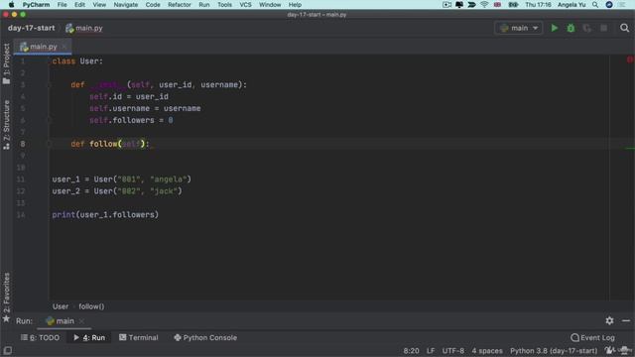This screenshot has width=635, height=357.
Task: Click the error indicator at editor top right
Action: coord(630,59)
